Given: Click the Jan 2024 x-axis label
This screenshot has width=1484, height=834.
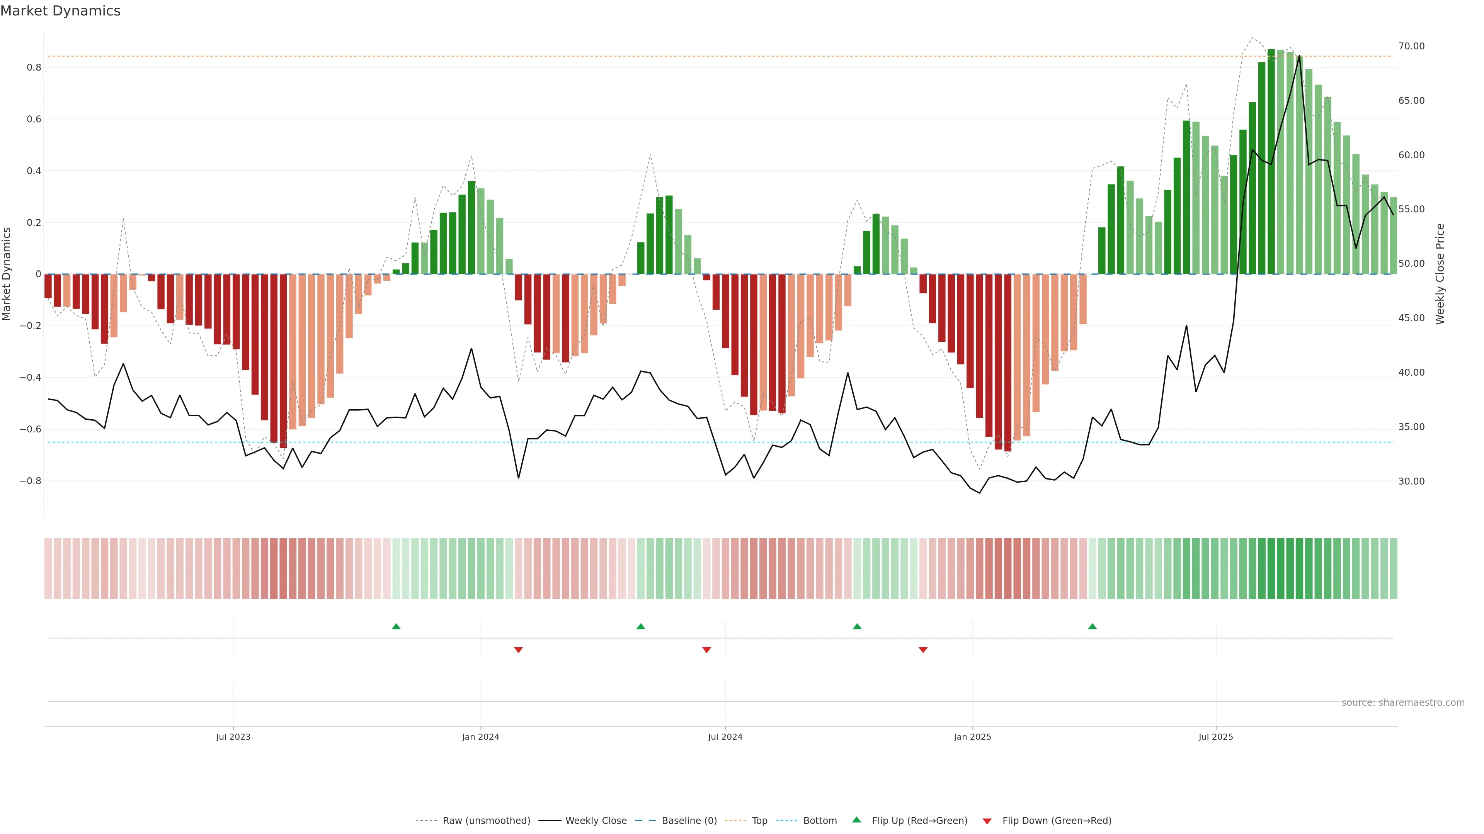Looking at the screenshot, I should point(480,737).
